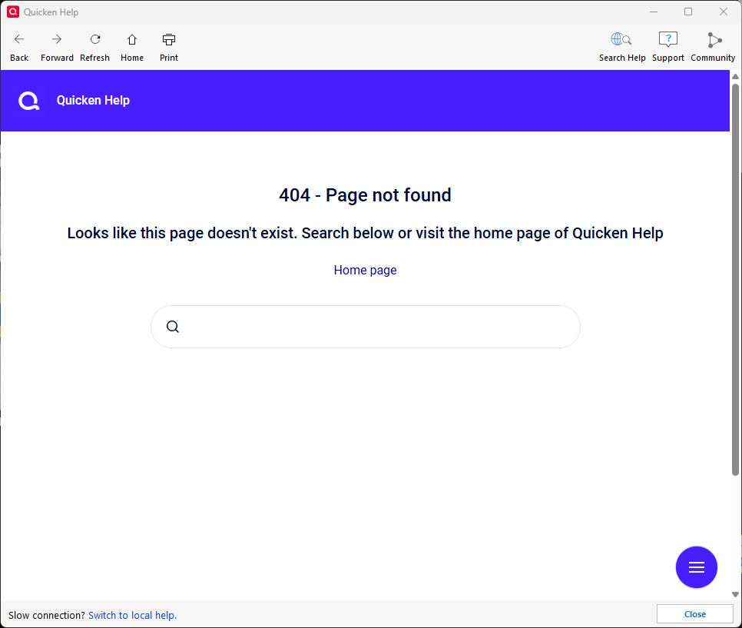
Task: Click Quicken app icon in title bar
Action: [13, 12]
